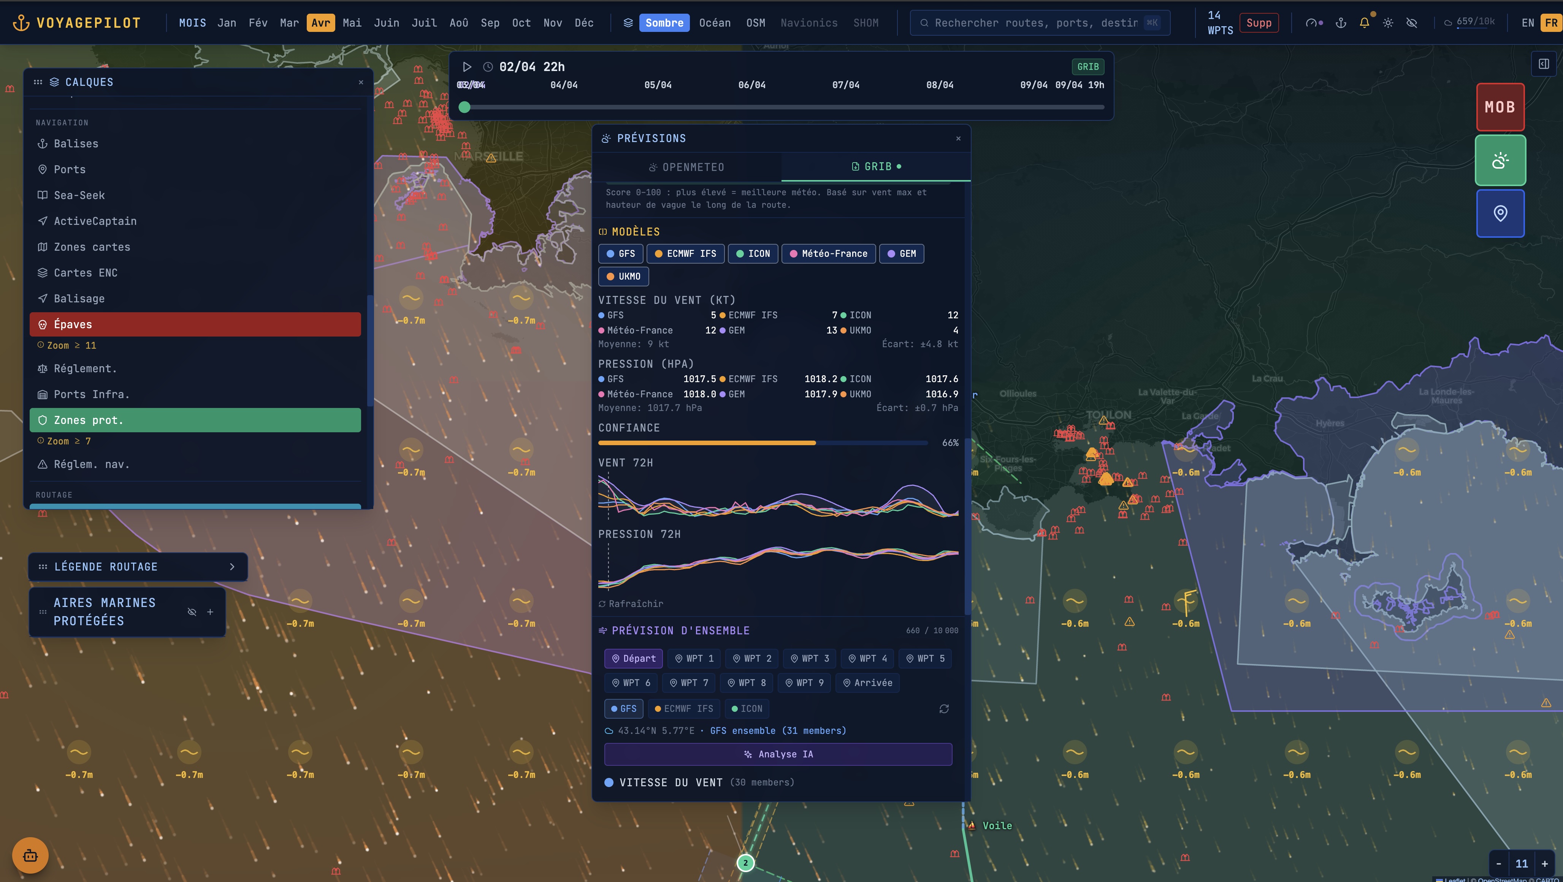Click the Analyse IA button

(x=778, y=754)
